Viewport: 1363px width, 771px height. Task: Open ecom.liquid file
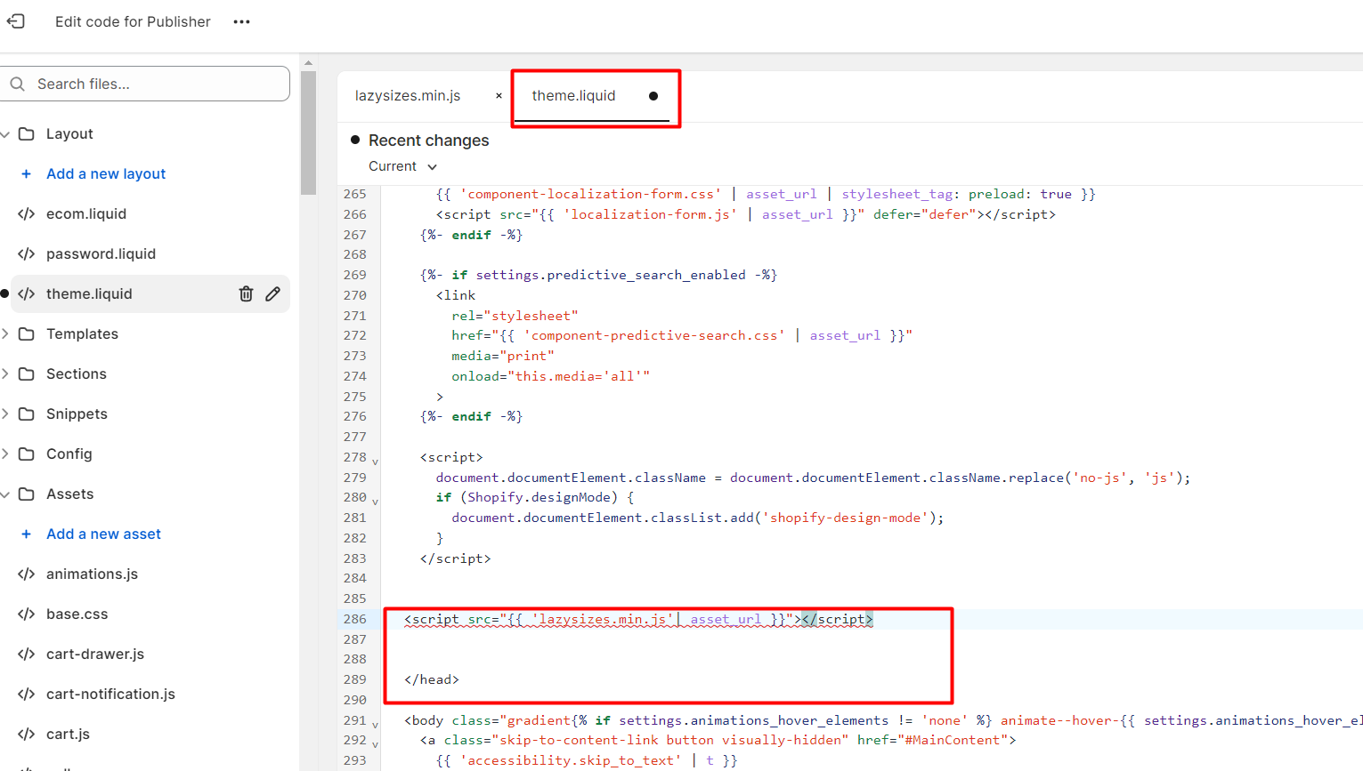[86, 213]
